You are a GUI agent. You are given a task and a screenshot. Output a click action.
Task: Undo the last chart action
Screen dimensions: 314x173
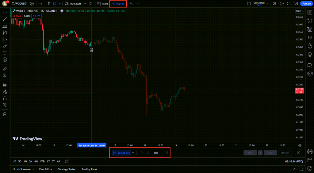131,4
